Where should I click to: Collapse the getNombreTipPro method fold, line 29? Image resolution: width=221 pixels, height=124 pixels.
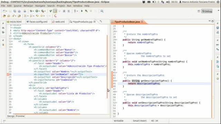(117, 40)
